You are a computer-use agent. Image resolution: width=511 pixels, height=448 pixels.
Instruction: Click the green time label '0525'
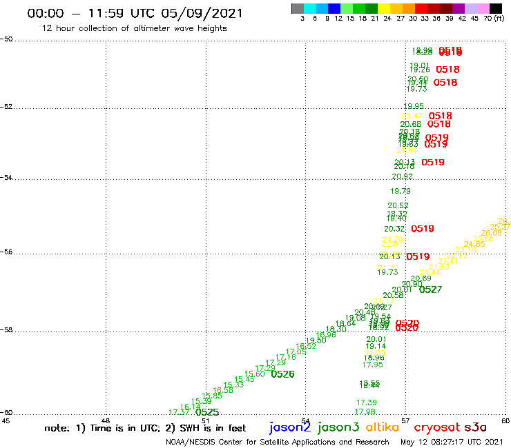tap(207, 412)
